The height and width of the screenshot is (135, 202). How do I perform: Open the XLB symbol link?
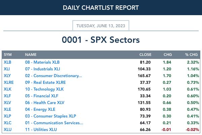pyautogui.click(x=7, y=62)
